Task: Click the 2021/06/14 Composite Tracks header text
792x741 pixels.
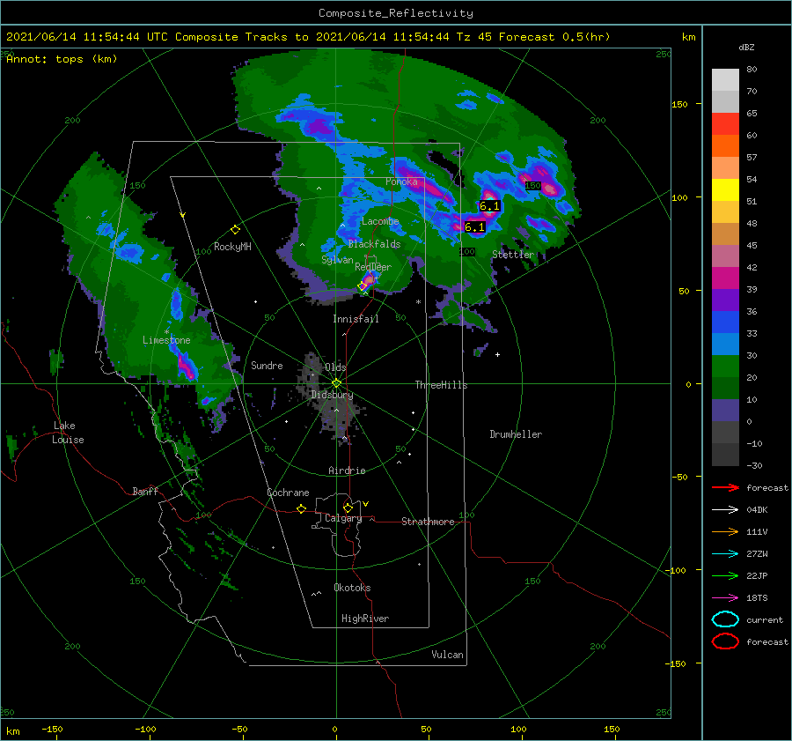Action: tap(308, 37)
